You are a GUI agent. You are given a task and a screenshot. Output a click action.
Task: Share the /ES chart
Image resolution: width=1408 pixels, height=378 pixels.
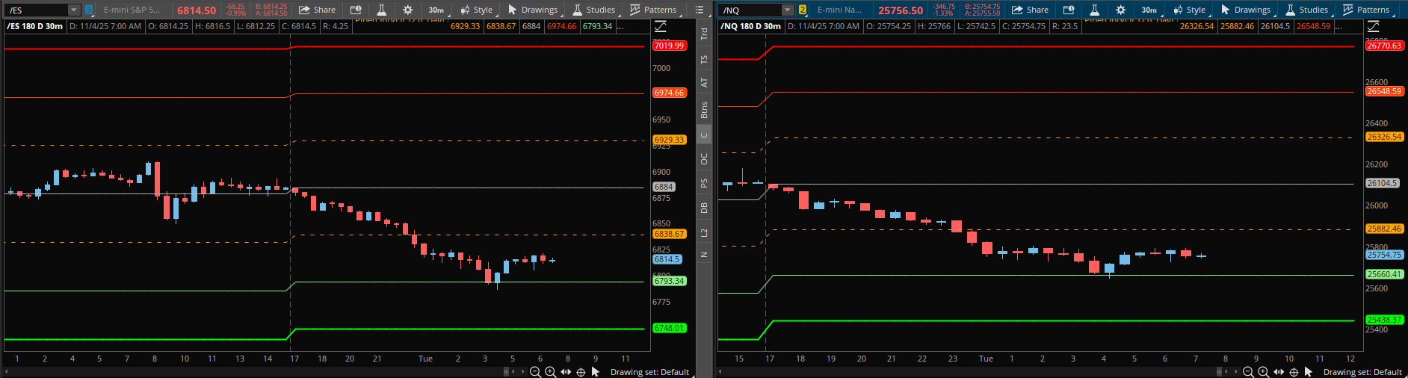point(317,10)
